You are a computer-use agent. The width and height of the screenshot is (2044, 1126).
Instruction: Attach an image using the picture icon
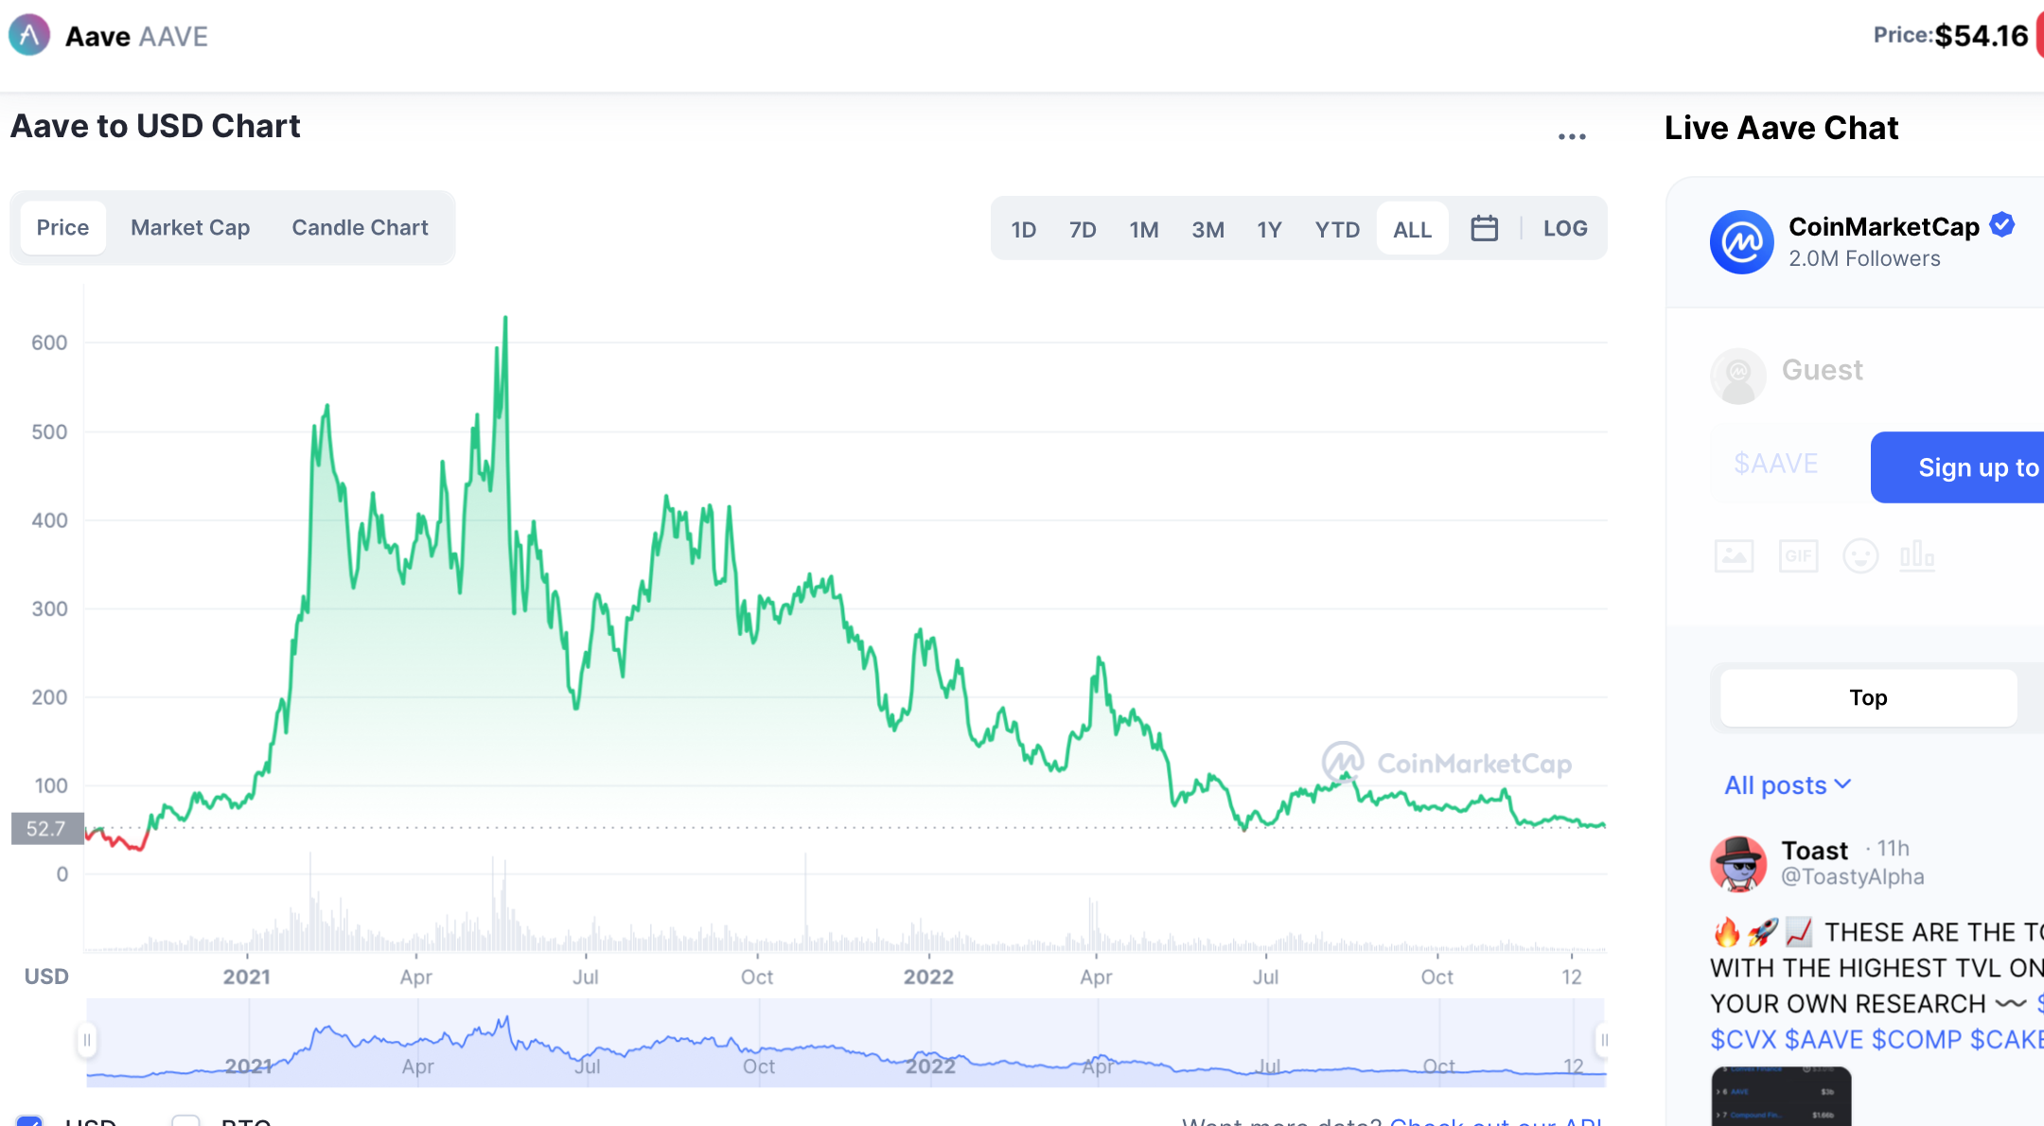tap(1734, 555)
